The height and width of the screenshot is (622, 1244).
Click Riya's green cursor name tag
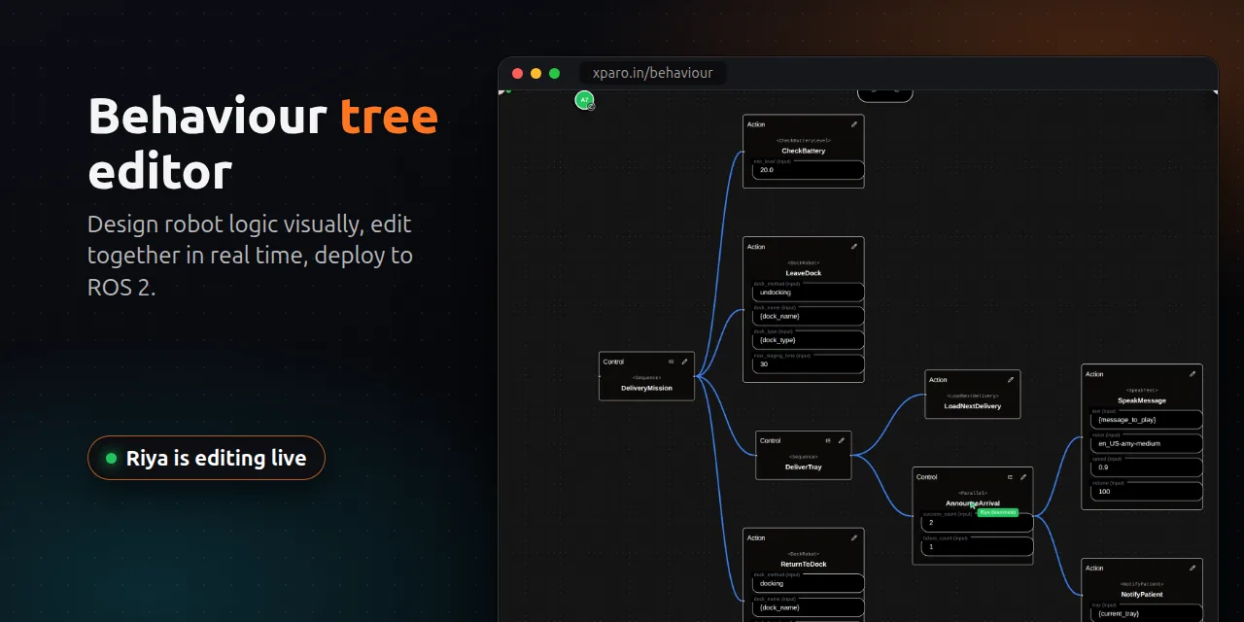pyautogui.click(x=998, y=512)
